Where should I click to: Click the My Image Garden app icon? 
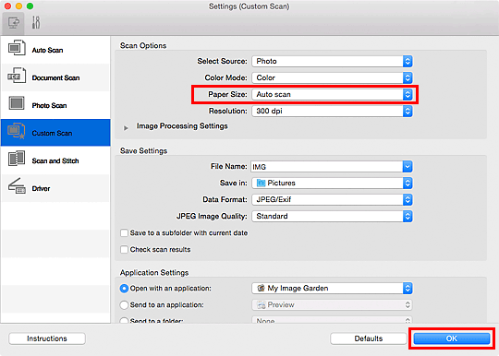pyautogui.click(x=261, y=288)
